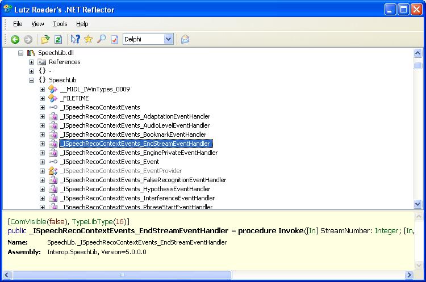Open search with the magnifying glass icon
The width and height of the screenshot is (426, 282).
(101, 39)
